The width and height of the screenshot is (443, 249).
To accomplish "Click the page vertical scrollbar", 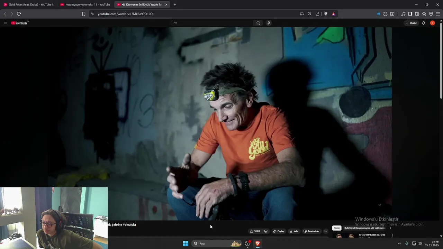I will (441, 61).
